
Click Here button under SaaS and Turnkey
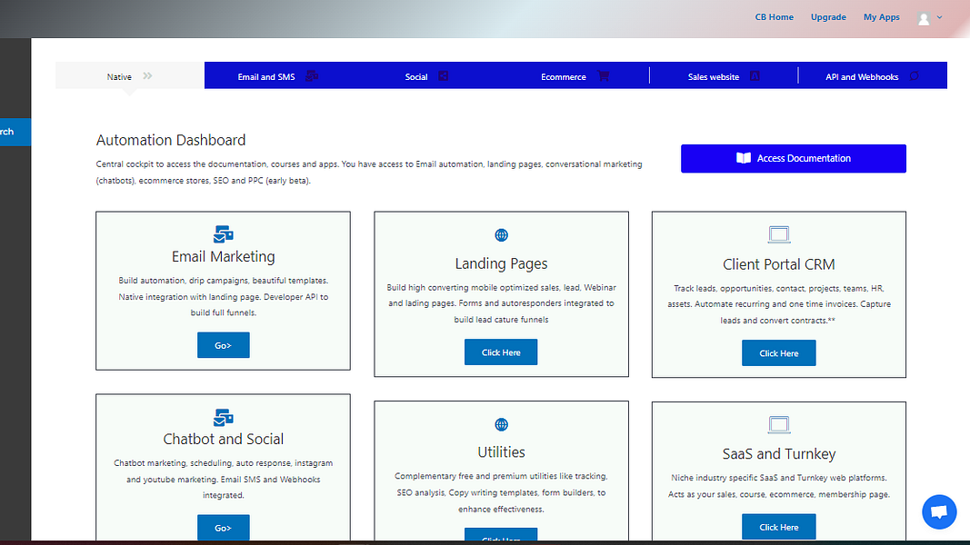tap(779, 527)
